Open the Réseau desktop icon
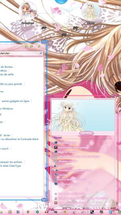 click(91, 13)
